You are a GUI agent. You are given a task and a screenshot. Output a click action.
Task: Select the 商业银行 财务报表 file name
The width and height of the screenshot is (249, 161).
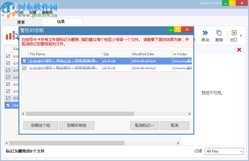(64, 68)
